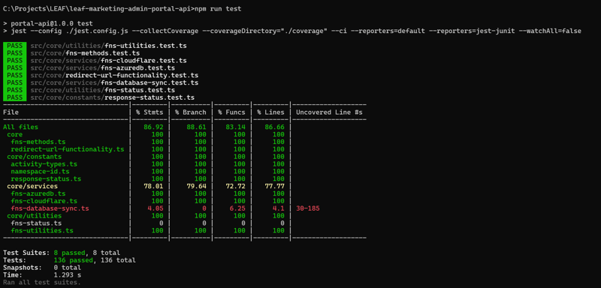Click the Uncovered Line #s column header
The width and height of the screenshot is (601, 288).
click(329, 112)
